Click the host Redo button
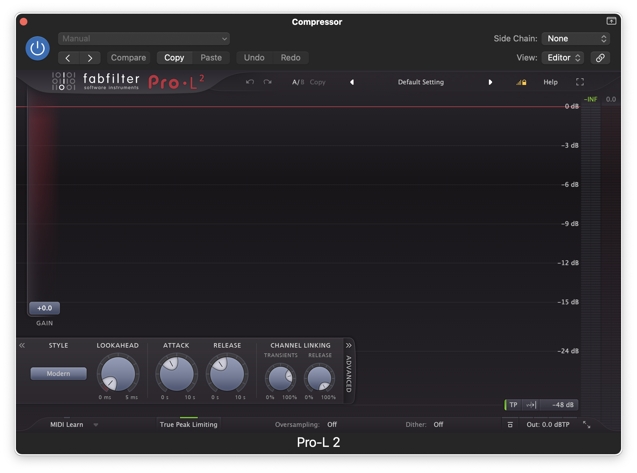 290,58
